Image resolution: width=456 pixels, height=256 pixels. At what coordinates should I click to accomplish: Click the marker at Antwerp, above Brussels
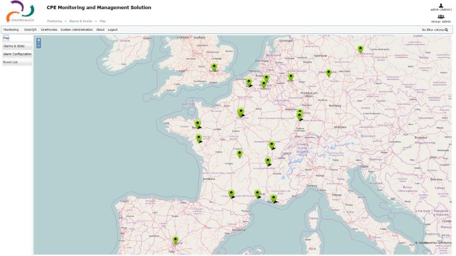click(x=266, y=78)
